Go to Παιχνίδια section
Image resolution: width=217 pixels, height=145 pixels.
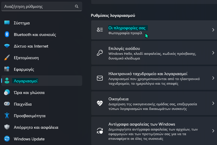[x=42, y=104]
